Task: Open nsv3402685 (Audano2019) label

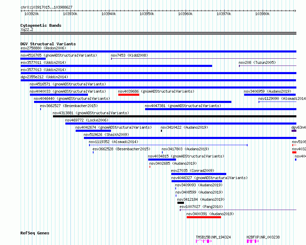Action: [x=173, y=163]
